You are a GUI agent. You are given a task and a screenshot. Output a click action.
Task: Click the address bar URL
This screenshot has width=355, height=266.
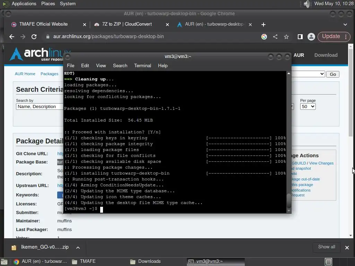109,36
